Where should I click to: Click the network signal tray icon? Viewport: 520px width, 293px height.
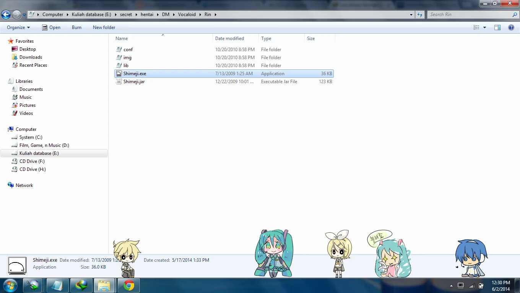pos(472,285)
